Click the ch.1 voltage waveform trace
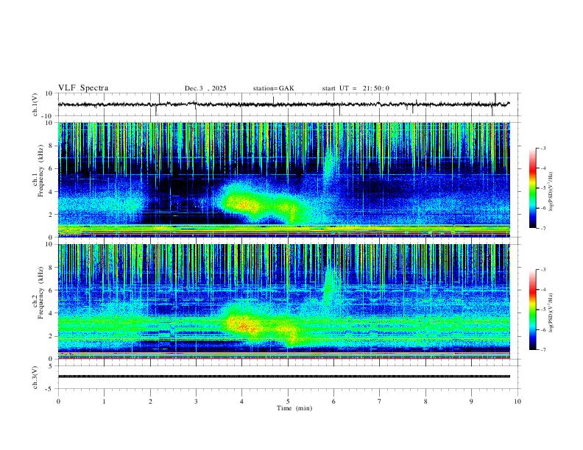Screen dimensions: 583x450 pyautogui.click(x=283, y=104)
